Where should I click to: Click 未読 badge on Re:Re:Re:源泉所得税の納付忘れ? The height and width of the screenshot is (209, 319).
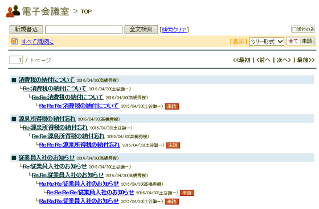(x=173, y=145)
